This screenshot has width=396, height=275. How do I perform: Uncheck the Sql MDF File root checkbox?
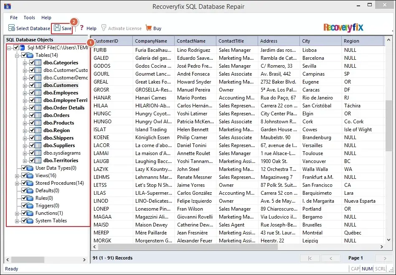coord(16,48)
